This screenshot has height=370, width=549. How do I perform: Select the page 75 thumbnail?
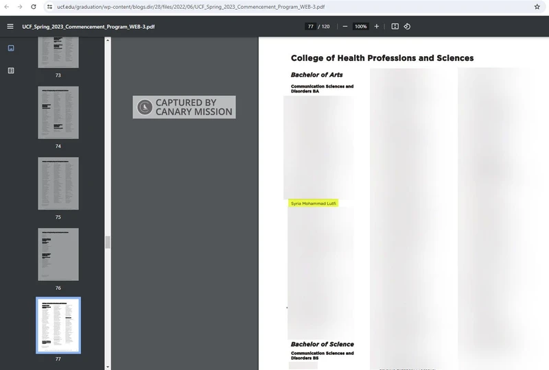pos(58,183)
